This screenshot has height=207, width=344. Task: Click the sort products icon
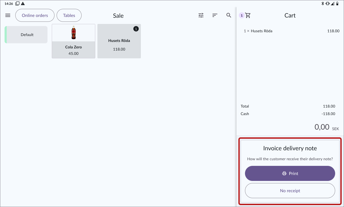point(215,16)
